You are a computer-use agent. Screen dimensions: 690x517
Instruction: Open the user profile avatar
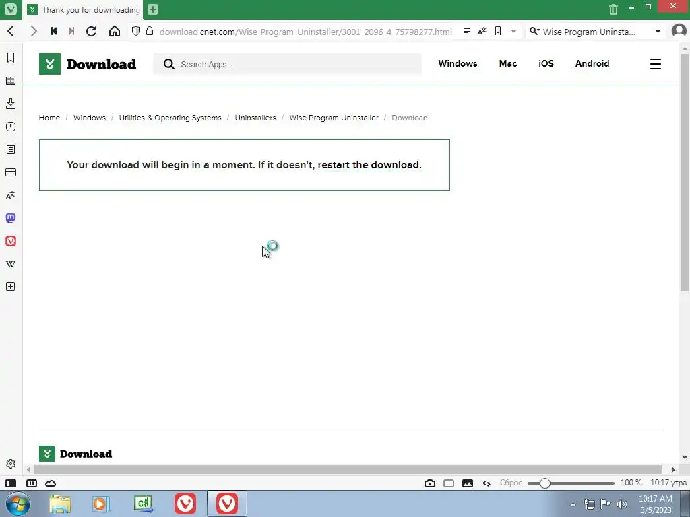point(679,31)
